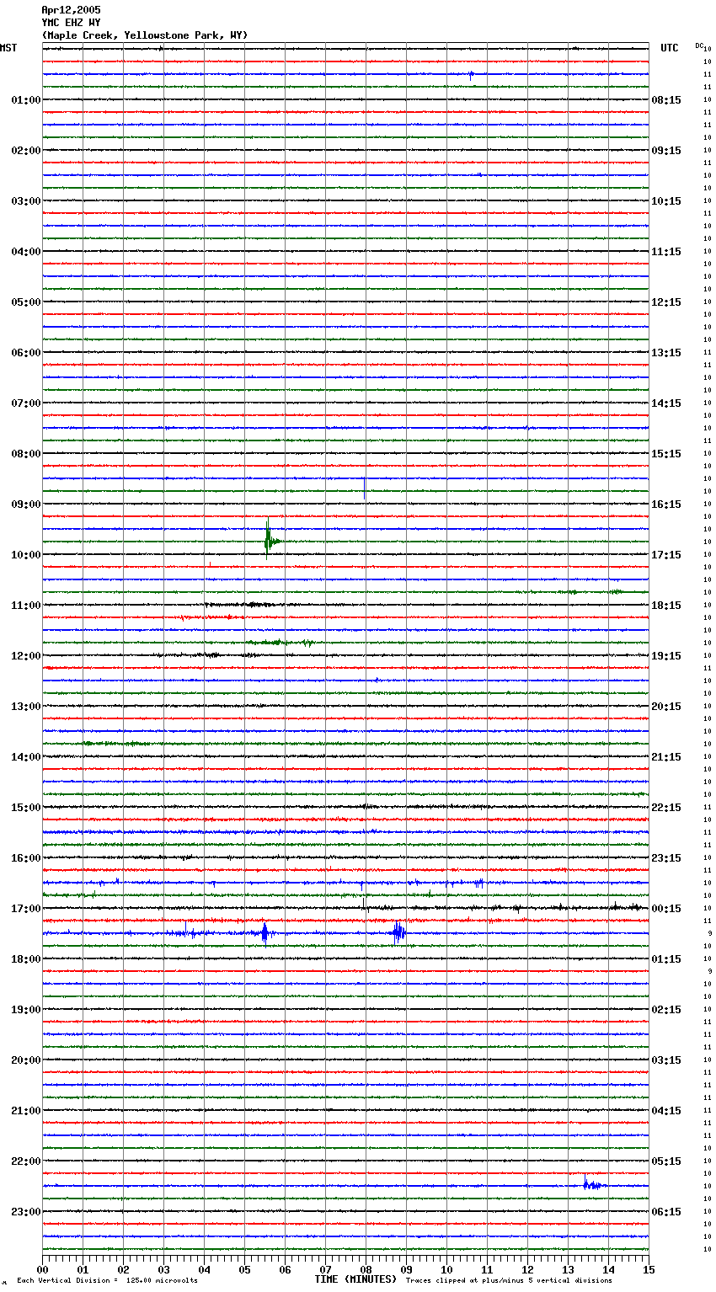Screen dimensions: 716x1292
Task: Click the '17:15' UTC time label
Action: [666, 555]
